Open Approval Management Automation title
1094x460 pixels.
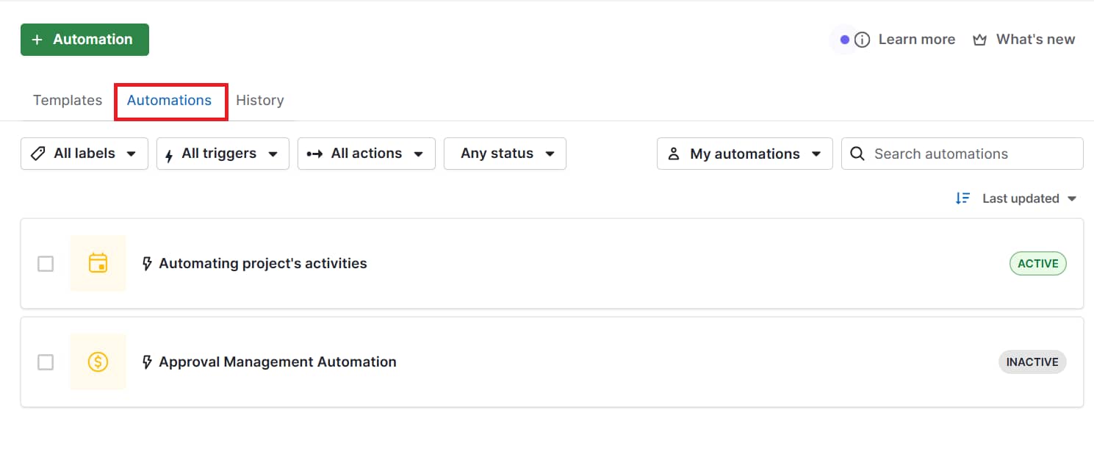coord(278,362)
